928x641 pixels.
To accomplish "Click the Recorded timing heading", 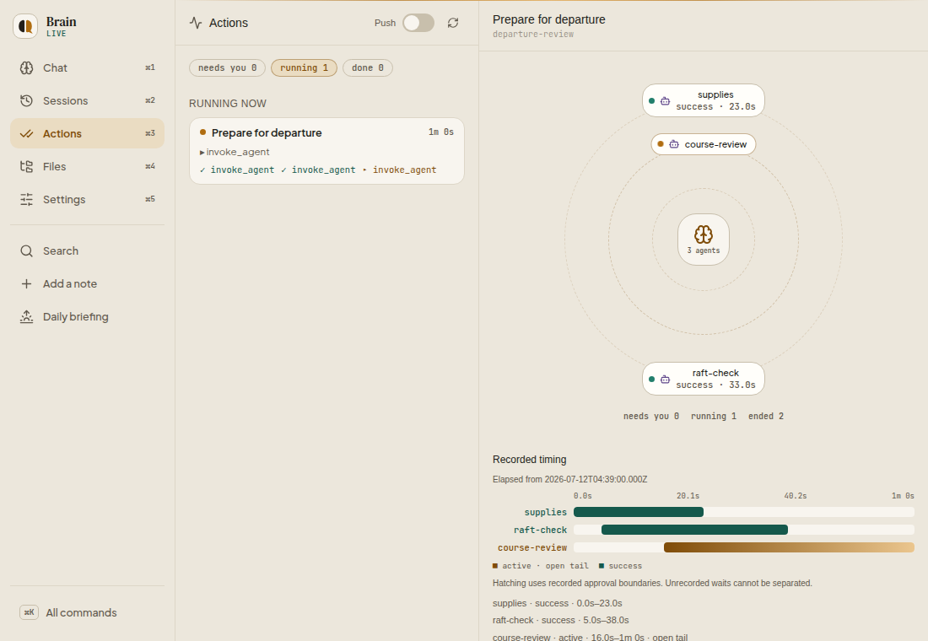I will click(529, 460).
